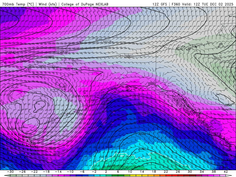Click the 3000 height contour label

click(142, 122)
